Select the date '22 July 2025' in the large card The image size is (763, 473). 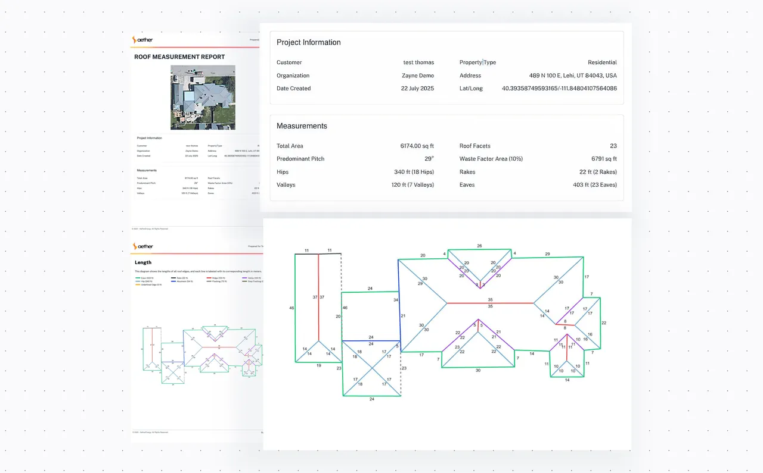[418, 89]
